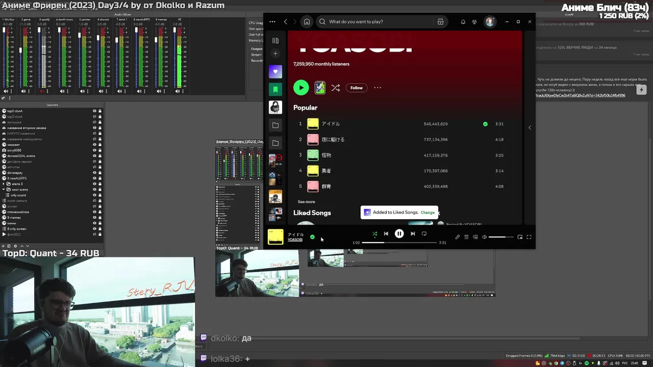Play track アイドル in Popular list

pyautogui.click(x=331, y=124)
